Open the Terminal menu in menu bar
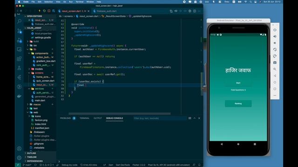This screenshot has height=167, width=298. (80, 2)
